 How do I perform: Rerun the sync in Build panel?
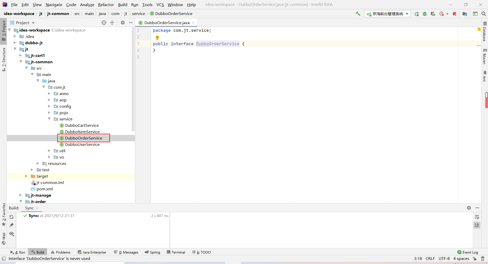(x=11, y=217)
